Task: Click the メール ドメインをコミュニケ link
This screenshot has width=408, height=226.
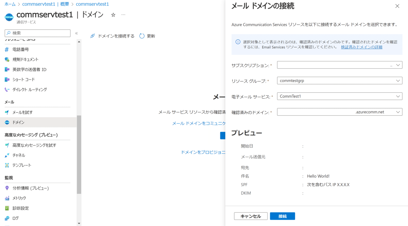Action: coord(199,123)
